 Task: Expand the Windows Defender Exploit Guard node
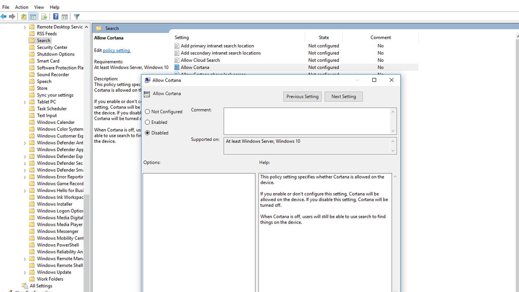25,157
